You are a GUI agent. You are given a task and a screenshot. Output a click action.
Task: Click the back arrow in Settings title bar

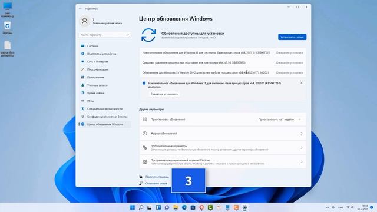click(x=80, y=9)
